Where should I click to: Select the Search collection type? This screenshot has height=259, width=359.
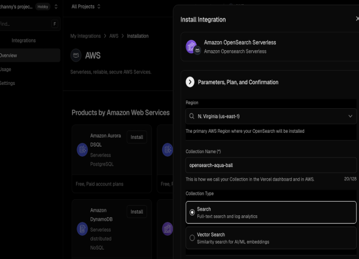[271, 212]
